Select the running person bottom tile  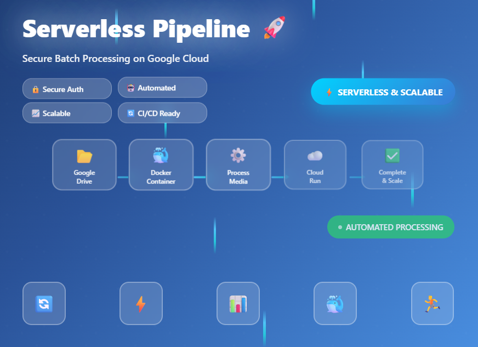click(x=433, y=303)
